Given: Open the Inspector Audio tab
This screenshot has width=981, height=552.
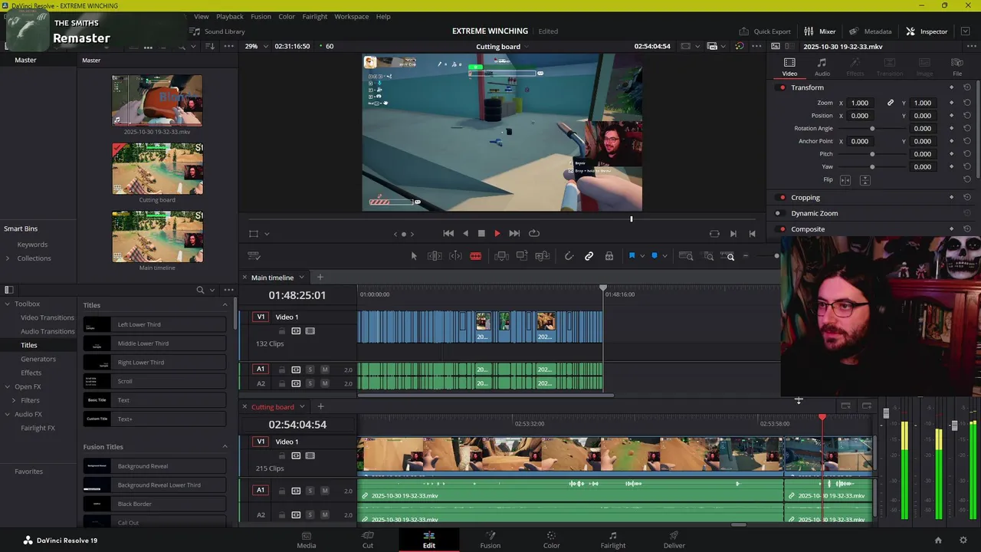Looking at the screenshot, I should coord(822,67).
